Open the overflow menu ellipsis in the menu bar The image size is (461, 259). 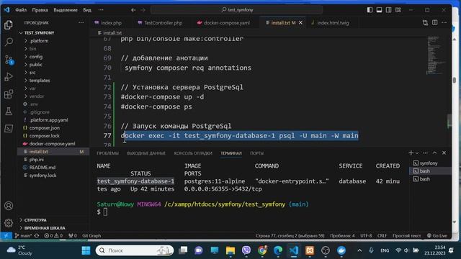click(x=101, y=10)
